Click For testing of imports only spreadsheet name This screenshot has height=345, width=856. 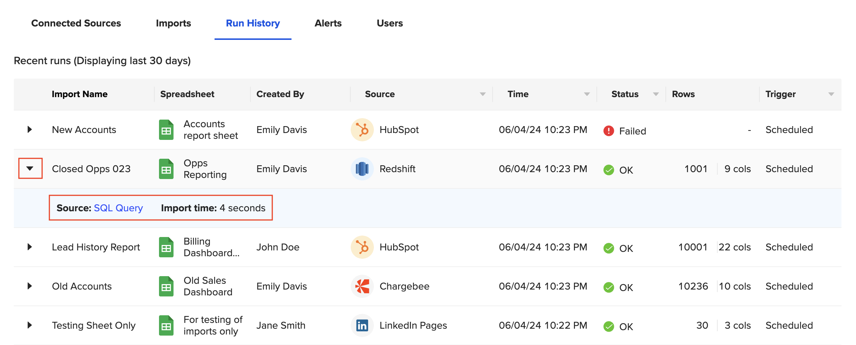tap(213, 325)
